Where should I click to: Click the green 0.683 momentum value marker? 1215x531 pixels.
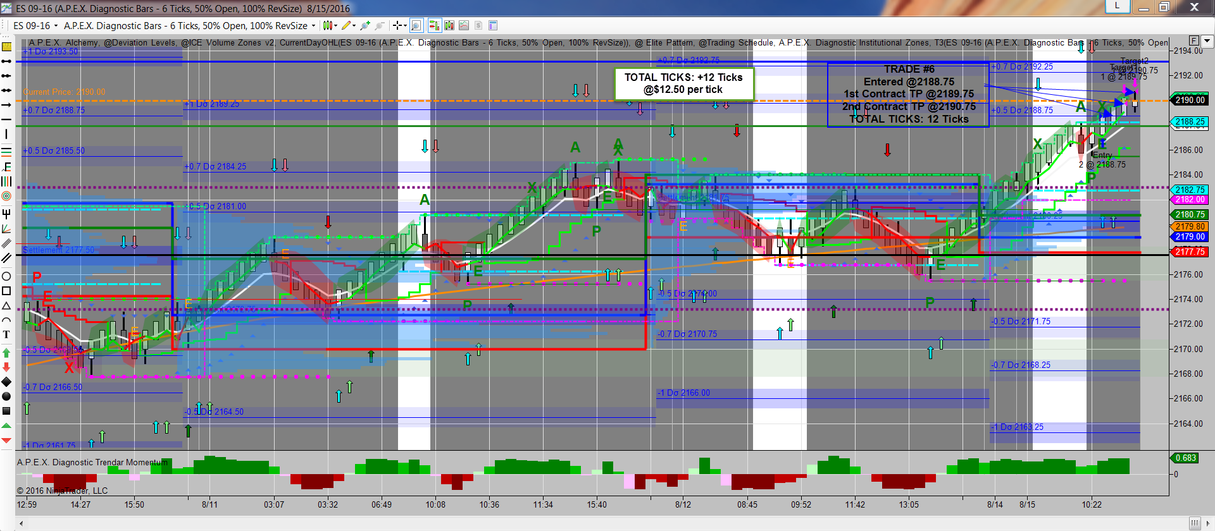point(1185,458)
